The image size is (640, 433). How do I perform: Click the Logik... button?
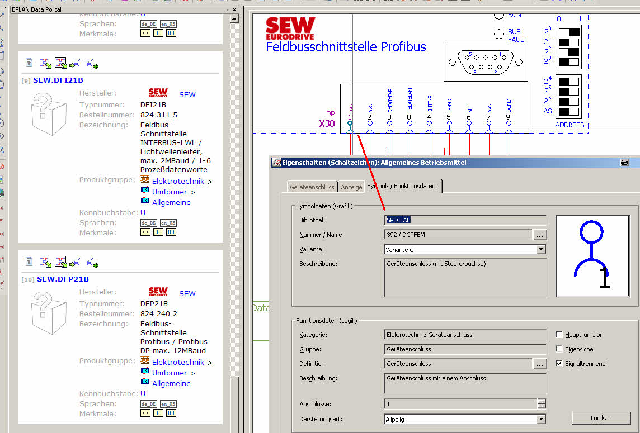click(601, 418)
